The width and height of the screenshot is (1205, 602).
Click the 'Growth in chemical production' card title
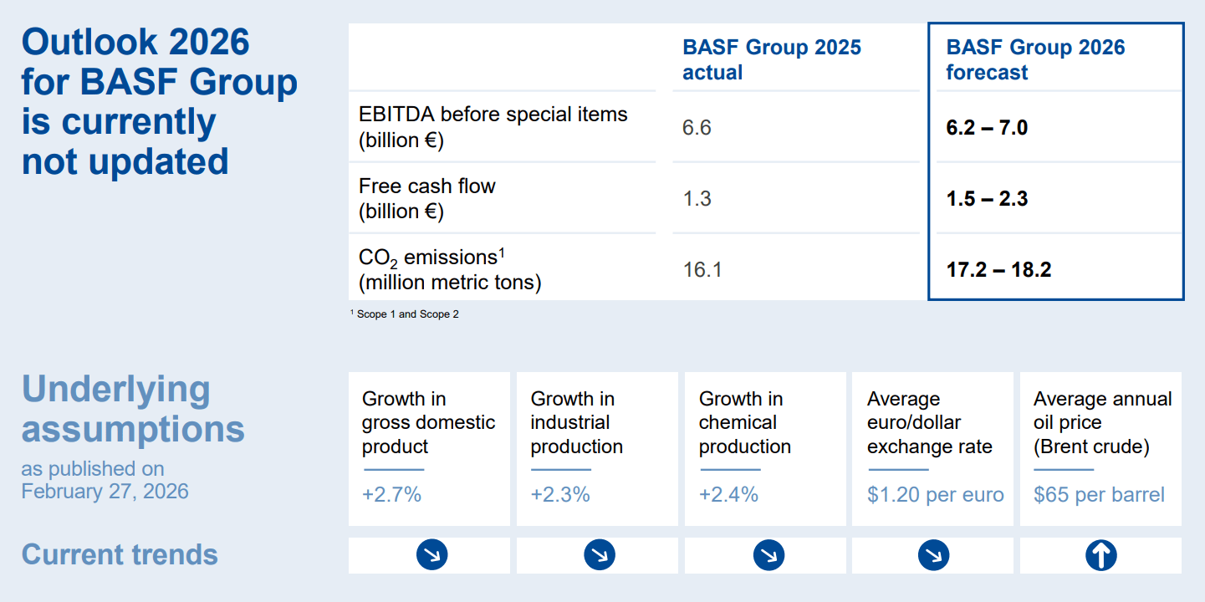pyautogui.click(x=745, y=422)
